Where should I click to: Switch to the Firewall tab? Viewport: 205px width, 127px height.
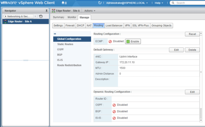70,25
